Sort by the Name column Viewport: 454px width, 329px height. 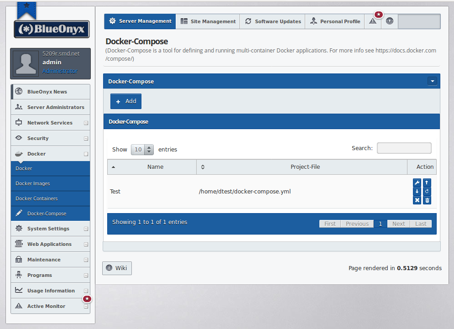[152, 167]
